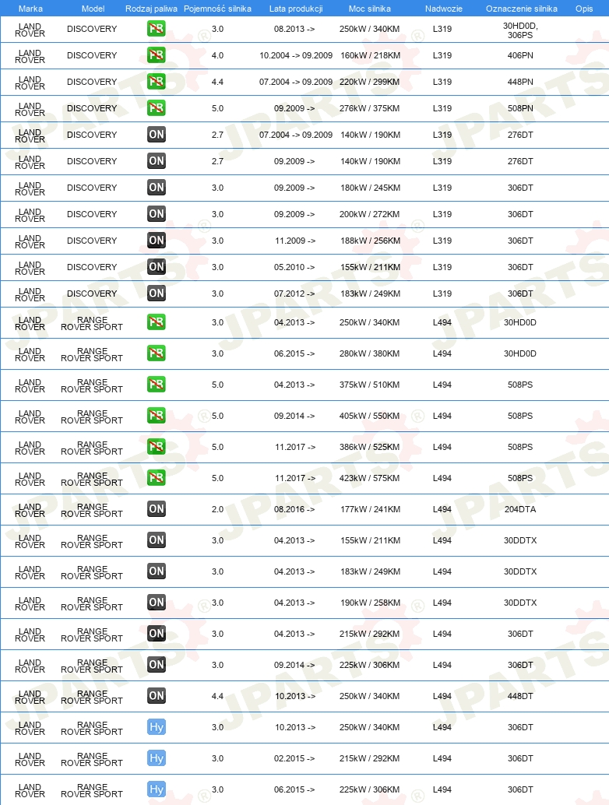This screenshot has width=609, height=805.
Task: Select the engine code 448DT
Action: pyautogui.click(x=520, y=696)
